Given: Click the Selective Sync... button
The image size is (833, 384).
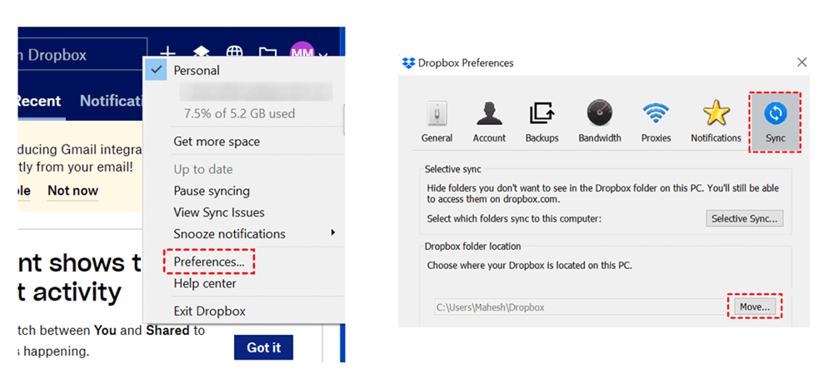Looking at the screenshot, I should point(744,218).
